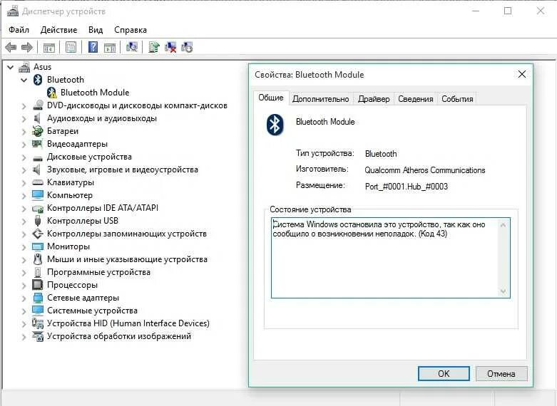The width and height of the screenshot is (557, 406).
Task: Expand Звуковые, игровые и видеоустройства
Action: [24, 170]
